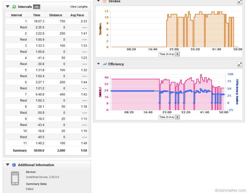Click the device phone icon
Screen dimensions: 248x193
pos(15,179)
